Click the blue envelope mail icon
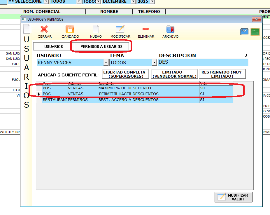 (244, 32)
